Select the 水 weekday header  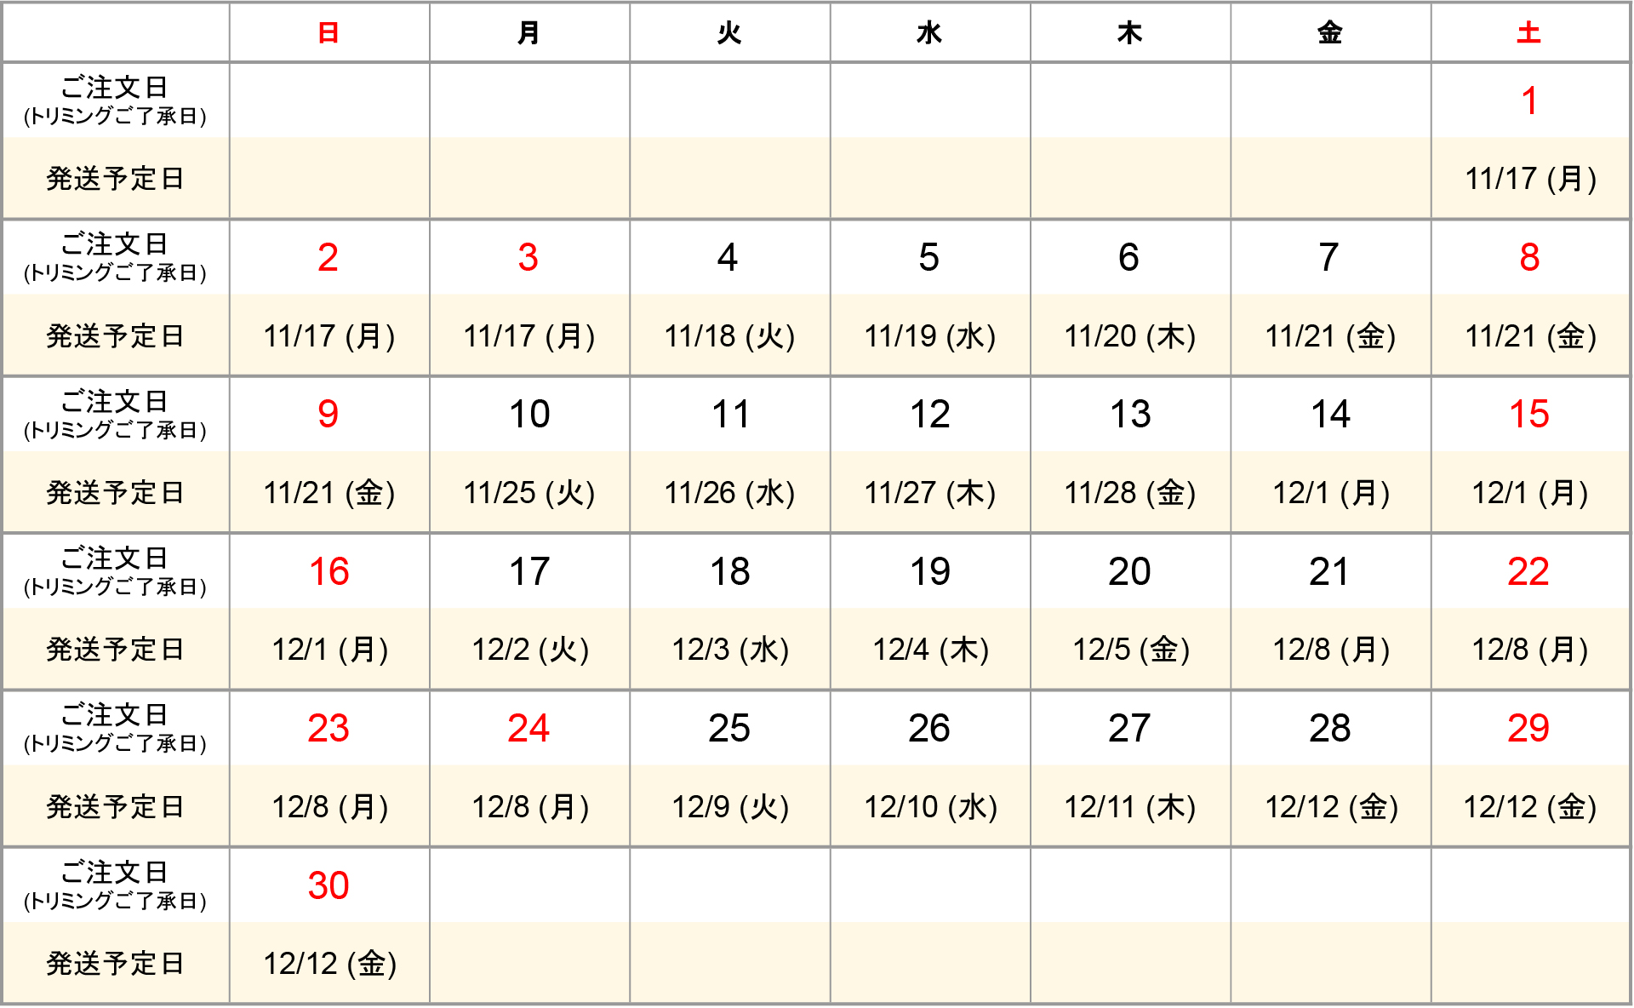pyautogui.click(x=929, y=33)
